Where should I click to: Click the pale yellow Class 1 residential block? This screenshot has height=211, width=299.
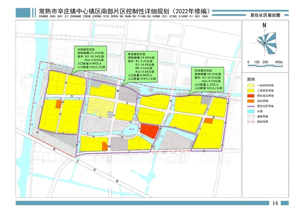(101, 106)
